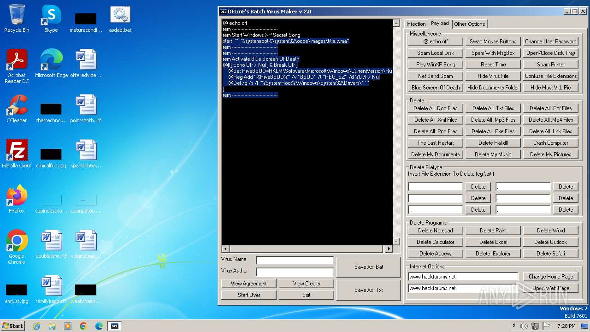Click Delete All .Xml Files button
Image resolution: width=590 pixels, height=332 pixels.
pos(436,120)
